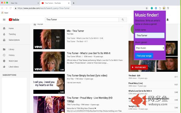This screenshot has width=181, height=113.
Task: Click the Library folder icon
Action: click(x=4, y=49)
